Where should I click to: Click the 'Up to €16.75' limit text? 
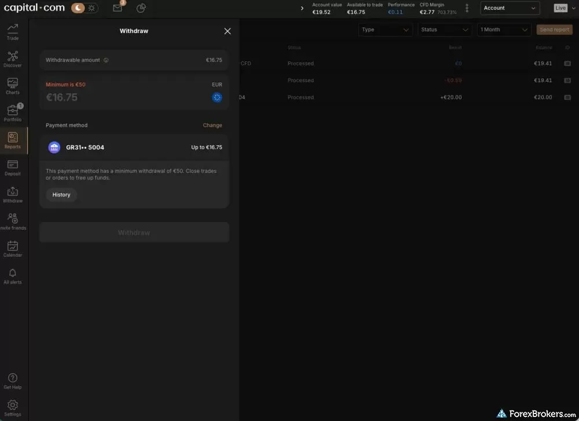point(207,147)
